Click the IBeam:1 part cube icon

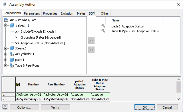tap(12, 48)
